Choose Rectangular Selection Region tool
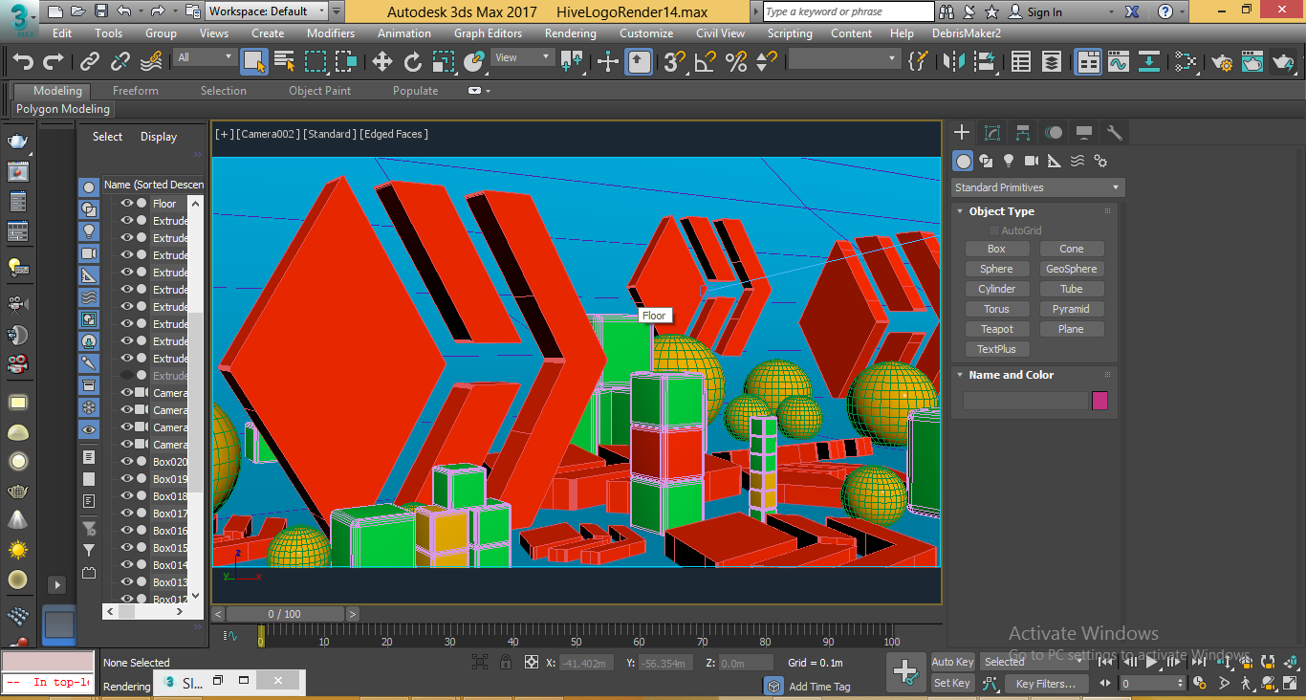 pos(316,62)
